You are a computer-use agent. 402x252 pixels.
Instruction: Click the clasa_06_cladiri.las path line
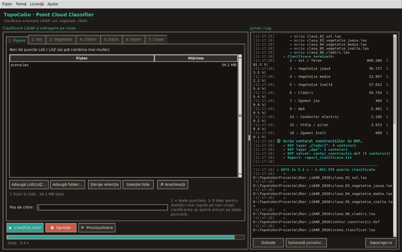coord(314,214)
